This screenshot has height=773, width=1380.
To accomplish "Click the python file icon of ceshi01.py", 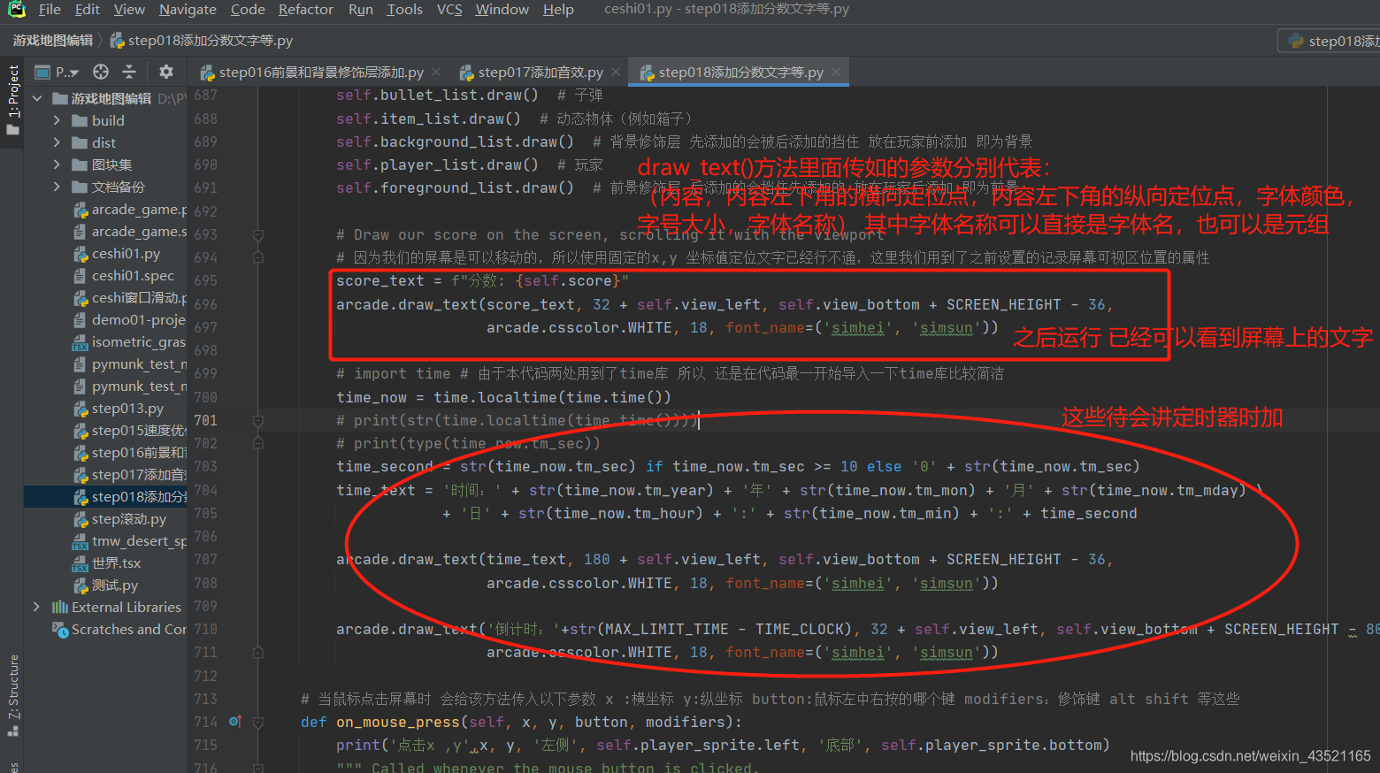I will click(x=80, y=254).
